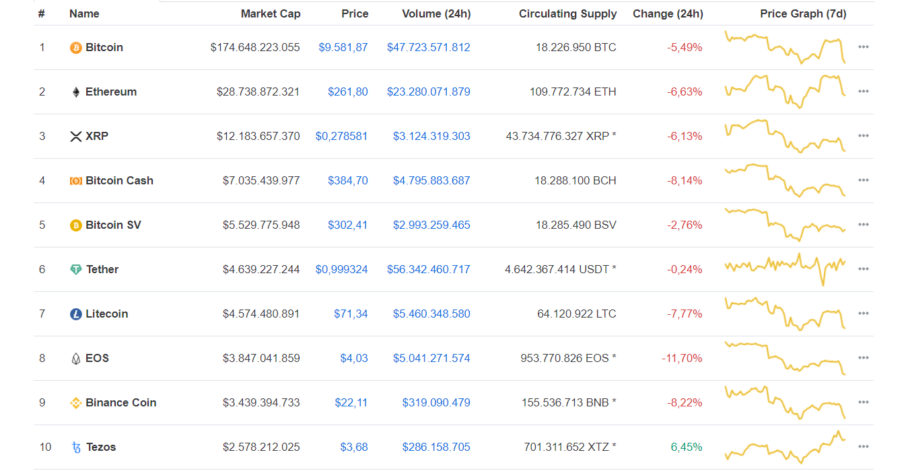
Task: Open the XRP name link
Action: coord(97,136)
